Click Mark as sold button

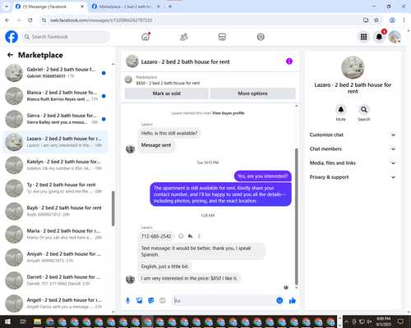tap(167, 93)
